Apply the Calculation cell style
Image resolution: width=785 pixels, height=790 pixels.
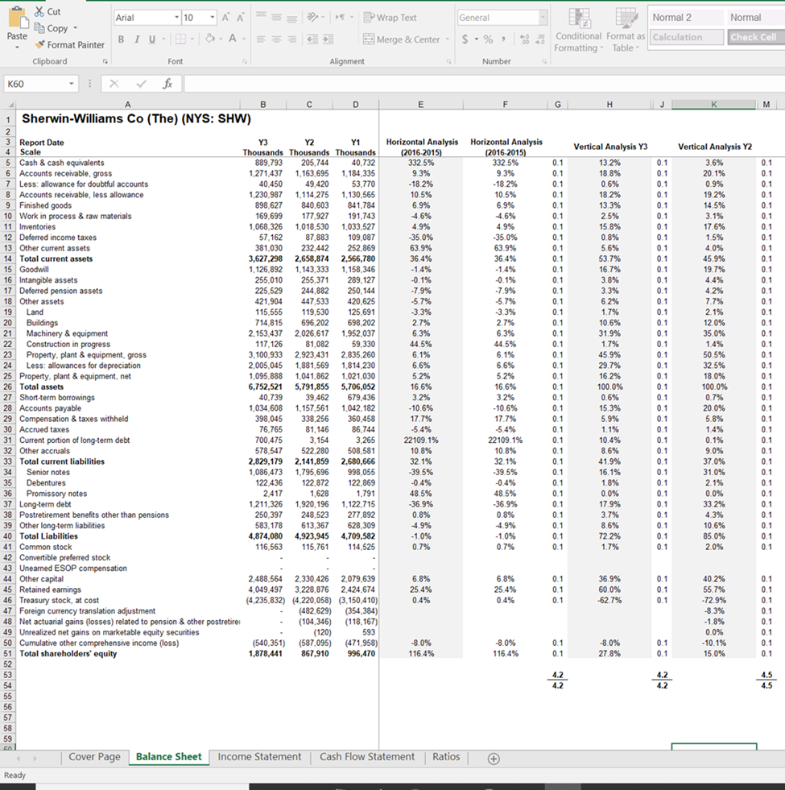pyautogui.click(x=687, y=37)
